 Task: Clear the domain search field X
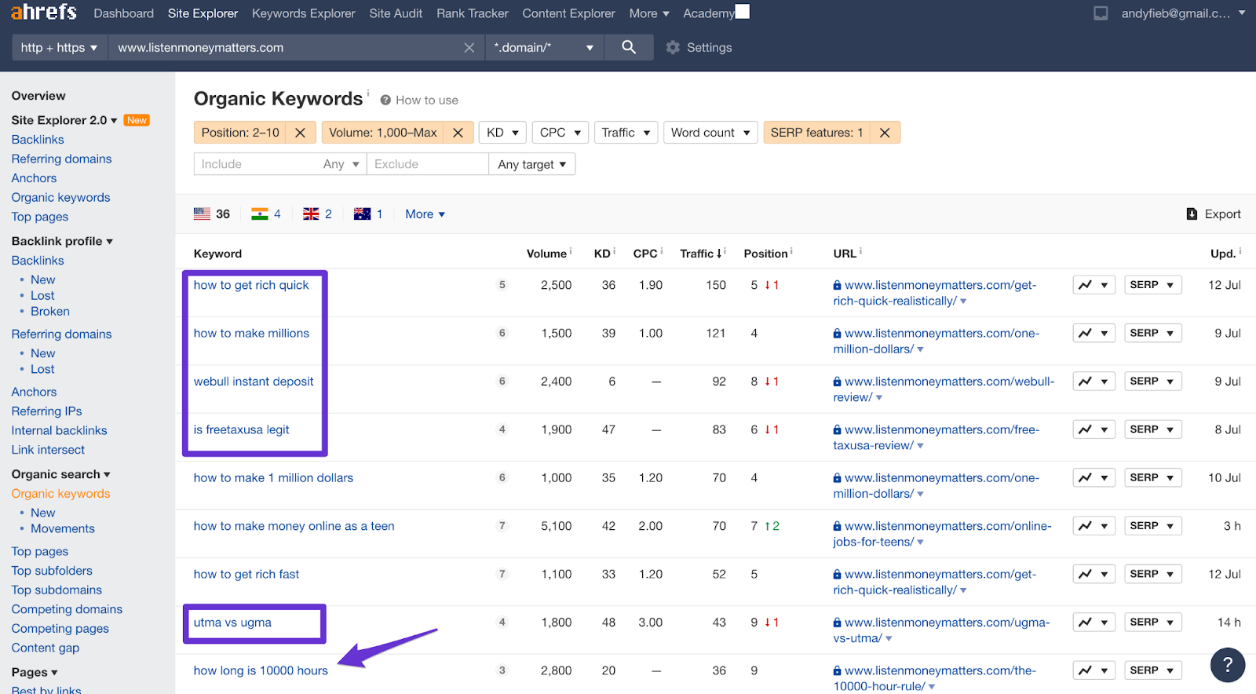pyautogui.click(x=469, y=48)
